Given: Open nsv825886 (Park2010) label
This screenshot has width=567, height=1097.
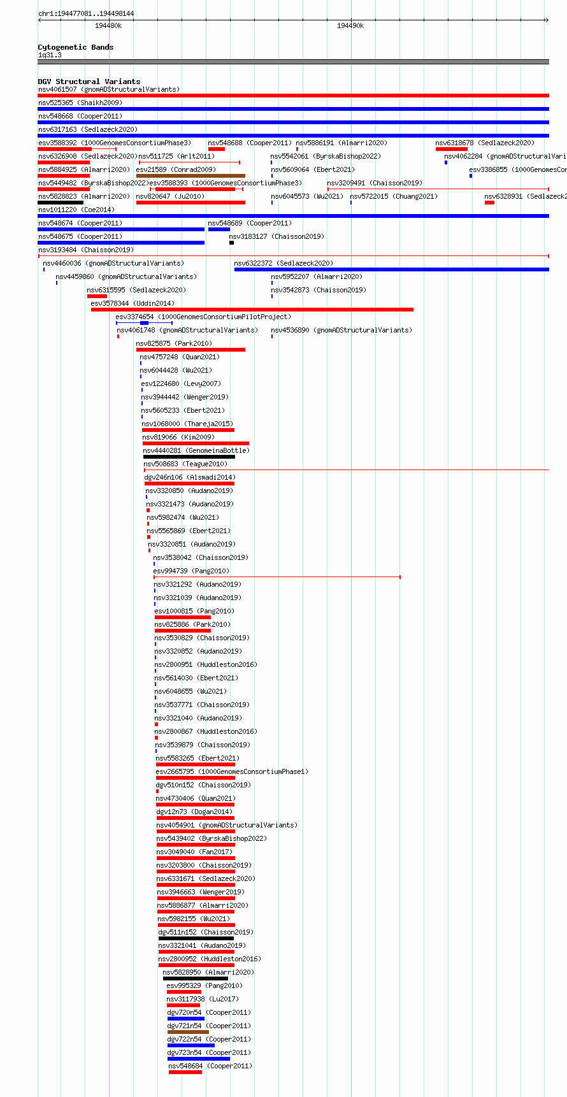Looking at the screenshot, I should (193, 624).
